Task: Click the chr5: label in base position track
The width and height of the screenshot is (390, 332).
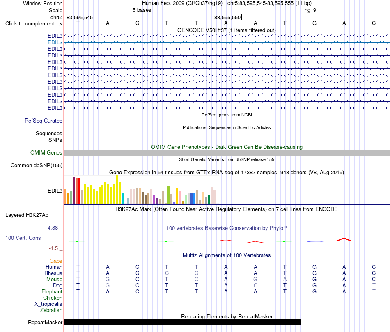Action: pyautogui.click(x=56, y=17)
